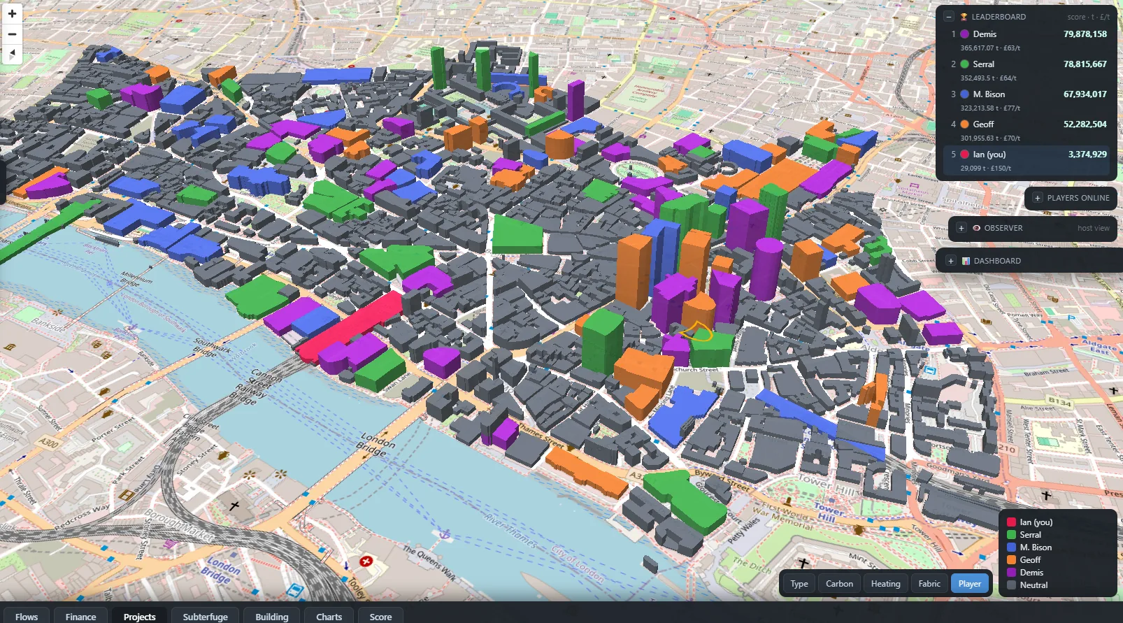Zoom out of the map
The width and height of the screenshot is (1123, 623).
point(12,34)
